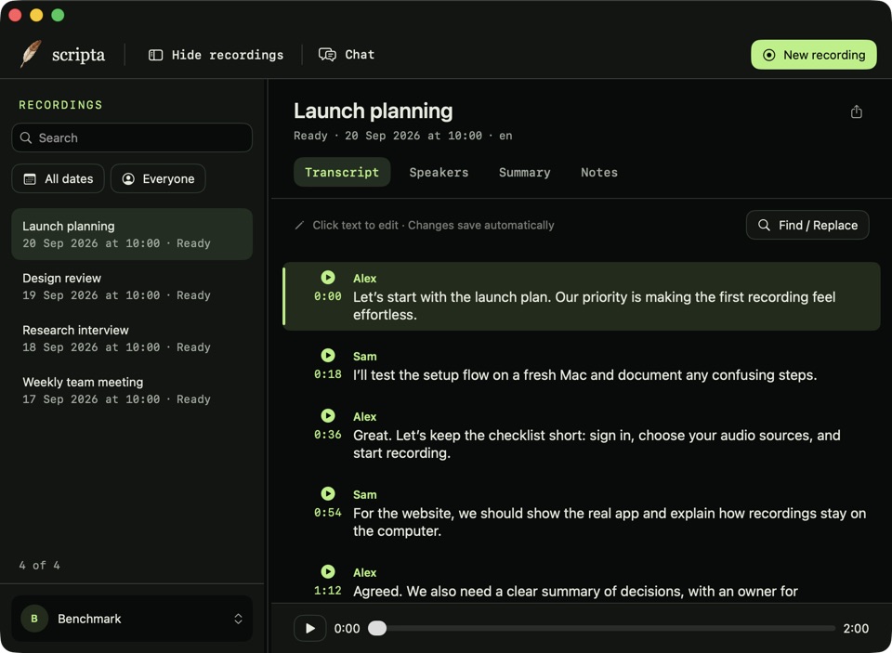Click the 0:18 timestamp
This screenshot has width=892, height=653.
328,374
